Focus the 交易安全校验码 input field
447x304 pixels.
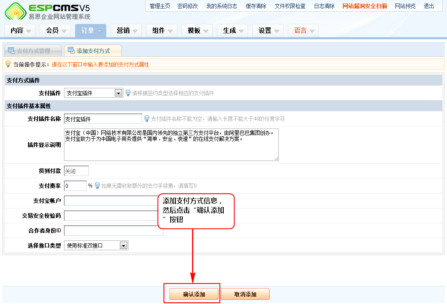[114, 216]
